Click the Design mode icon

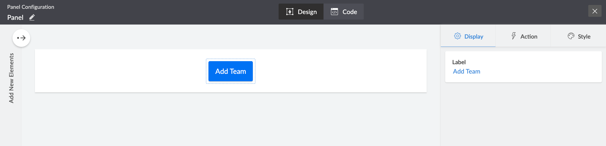(x=290, y=12)
